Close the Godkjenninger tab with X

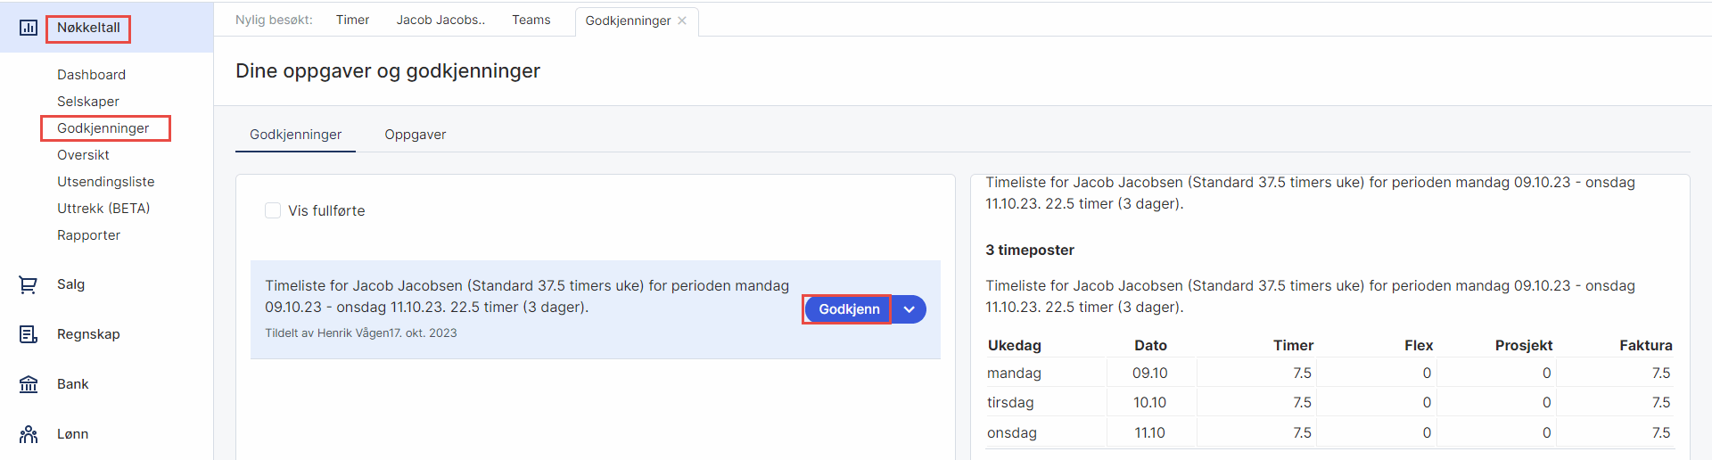coord(682,21)
